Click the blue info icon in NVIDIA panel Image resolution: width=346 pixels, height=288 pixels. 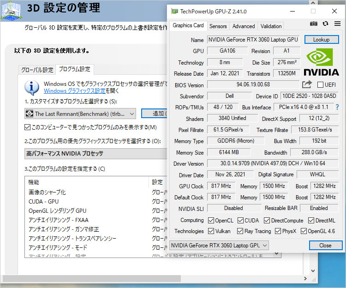coord(32,88)
